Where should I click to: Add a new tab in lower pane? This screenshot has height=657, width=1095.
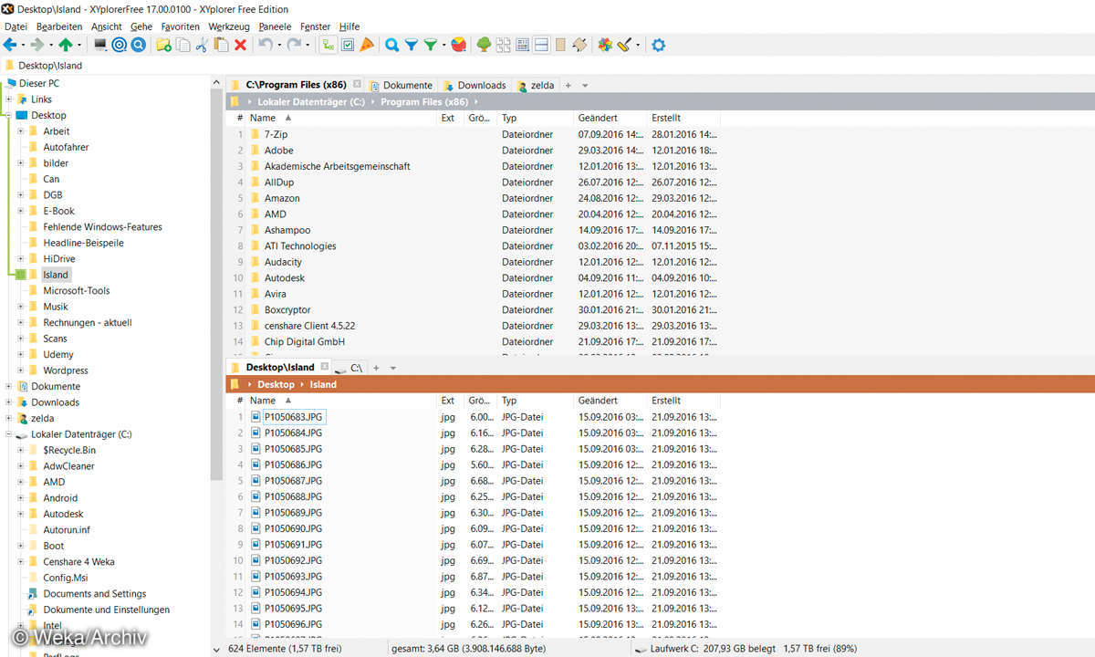pyautogui.click(x=376, y=368)
